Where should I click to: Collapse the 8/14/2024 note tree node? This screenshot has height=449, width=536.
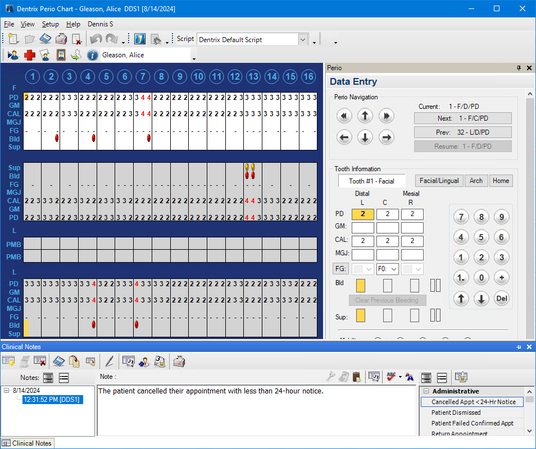[6, 391]
